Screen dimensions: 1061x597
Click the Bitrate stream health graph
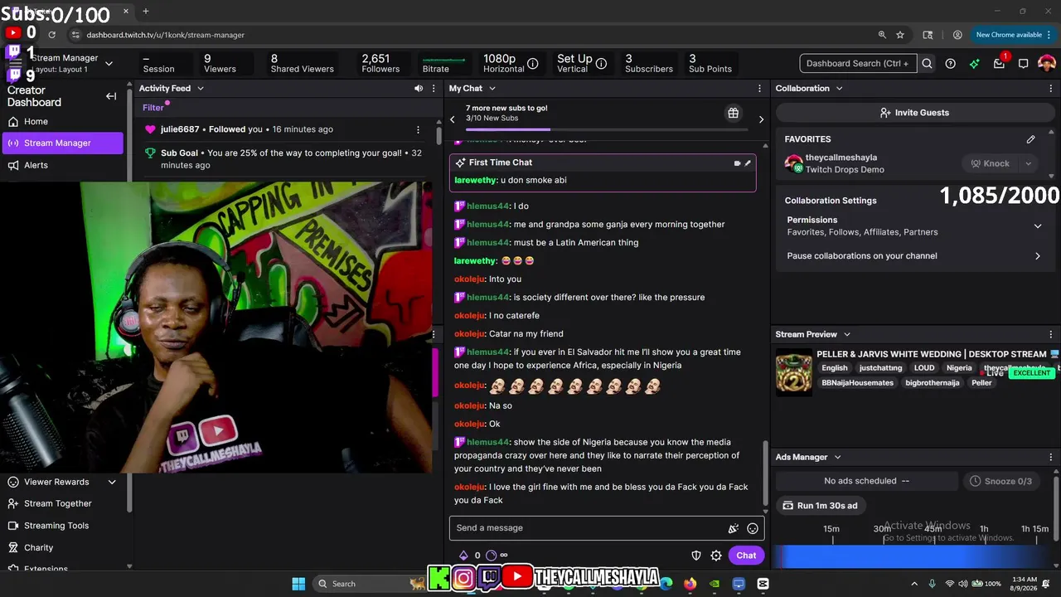(443, 60)
